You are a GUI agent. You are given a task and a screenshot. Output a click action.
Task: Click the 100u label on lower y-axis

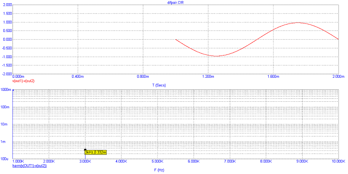pos(4,159)
